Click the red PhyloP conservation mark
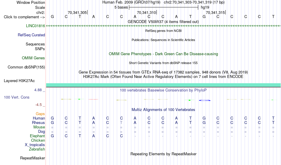 point(93,99)
